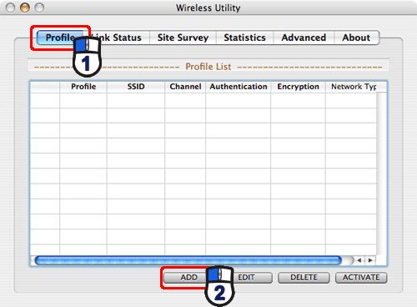Sort by the Network Type column header

(x=354, y=87)
